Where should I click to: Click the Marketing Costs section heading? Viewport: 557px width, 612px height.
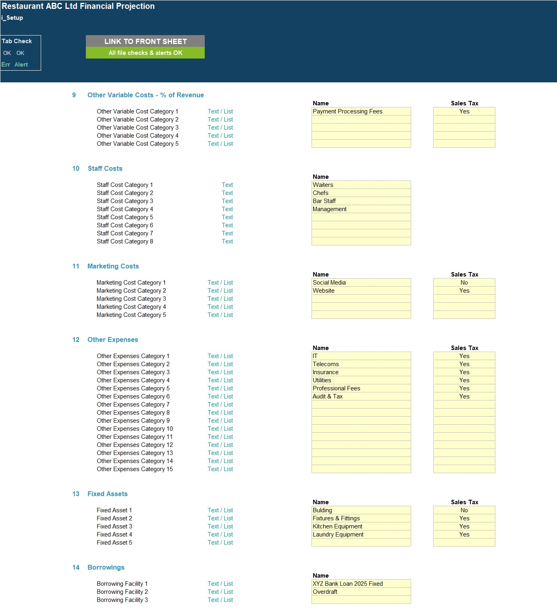click(x=113, y=266)
